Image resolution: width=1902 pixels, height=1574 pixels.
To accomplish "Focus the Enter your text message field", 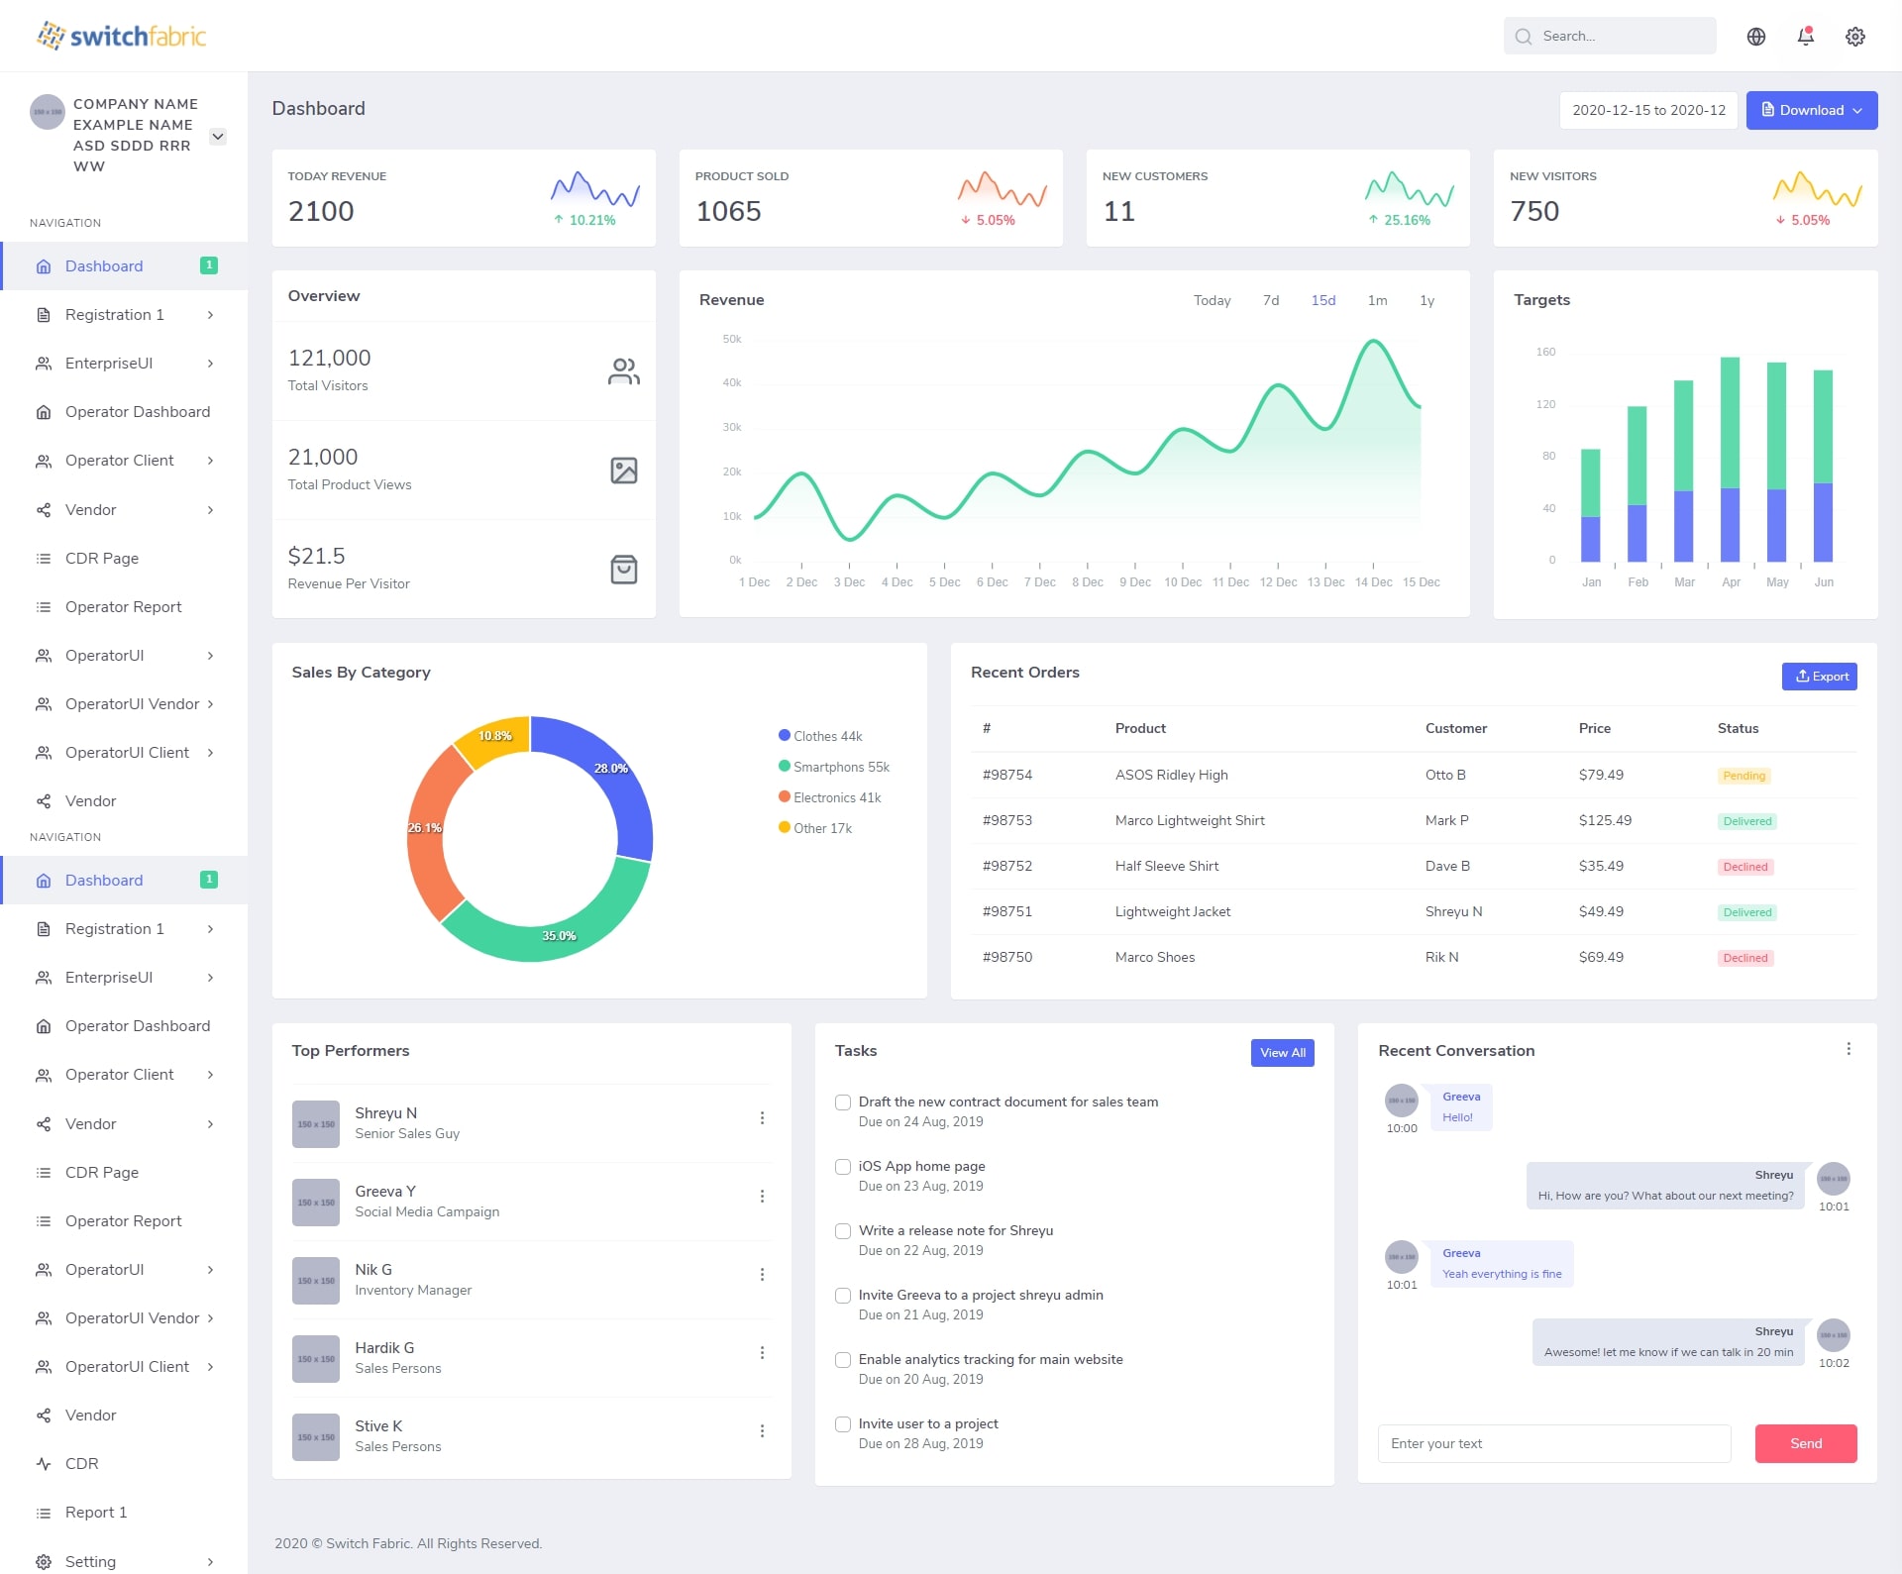I will tap(1553, 1443).
